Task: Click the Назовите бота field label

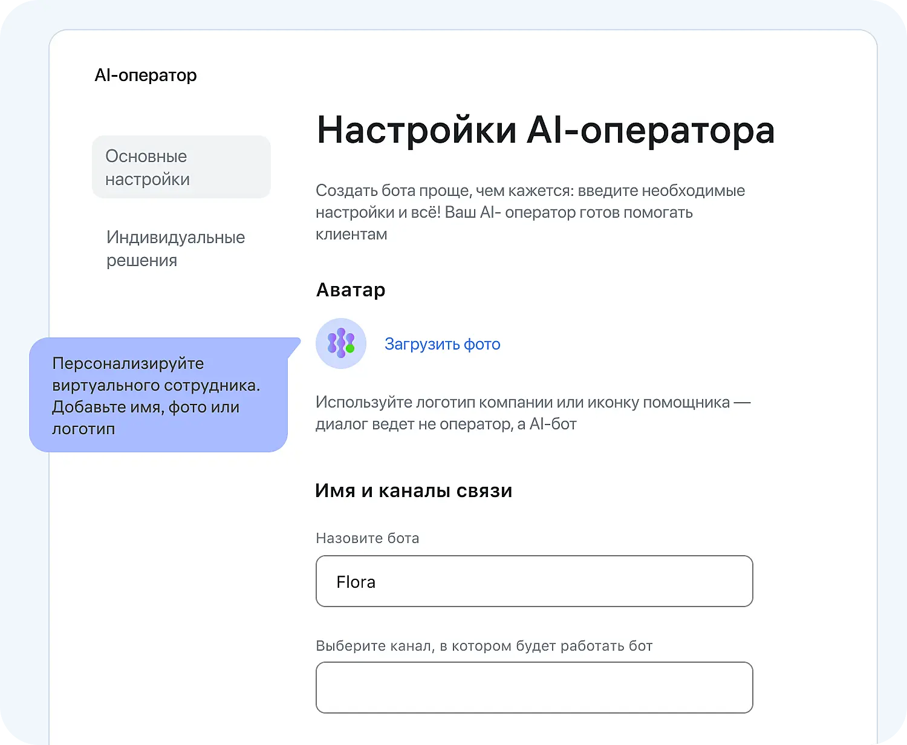Action: 367,538
